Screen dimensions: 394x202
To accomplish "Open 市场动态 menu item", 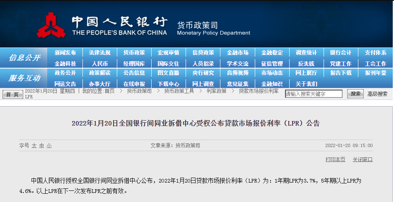I will [x=272, y=73].
